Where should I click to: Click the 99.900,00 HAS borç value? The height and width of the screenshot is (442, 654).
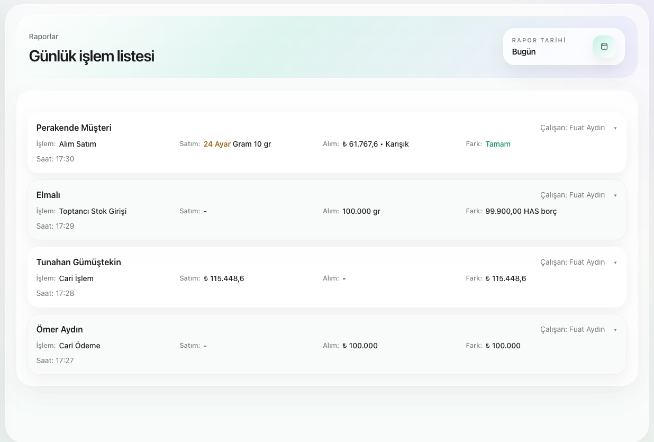[521, 211]
